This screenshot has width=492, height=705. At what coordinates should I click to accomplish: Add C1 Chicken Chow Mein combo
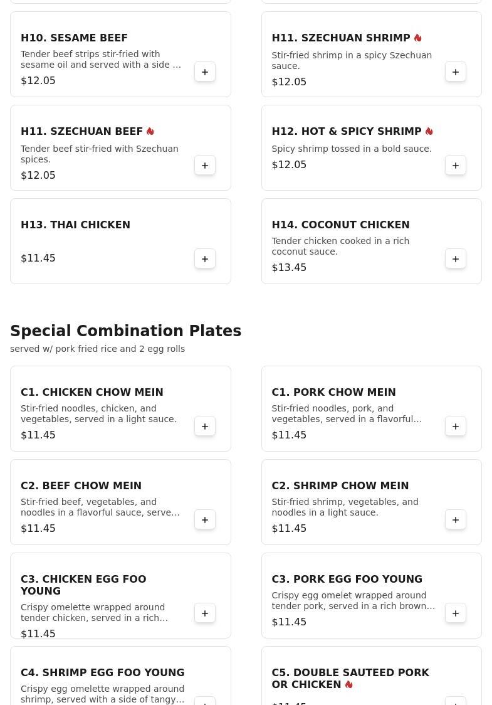point(205,427)
